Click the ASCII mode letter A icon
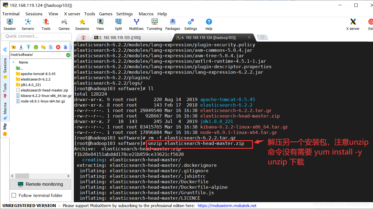 [x=66, y=47]
